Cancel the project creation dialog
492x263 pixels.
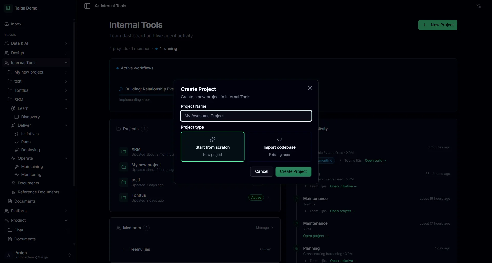pos(262,171)
